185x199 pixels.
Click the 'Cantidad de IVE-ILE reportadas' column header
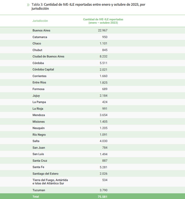click(103, 21)
